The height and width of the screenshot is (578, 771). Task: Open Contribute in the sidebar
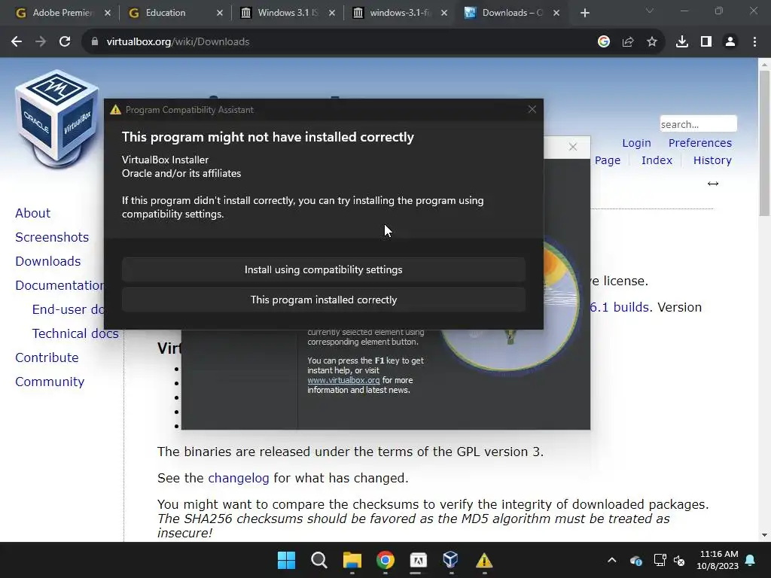(x=47, y=357)
